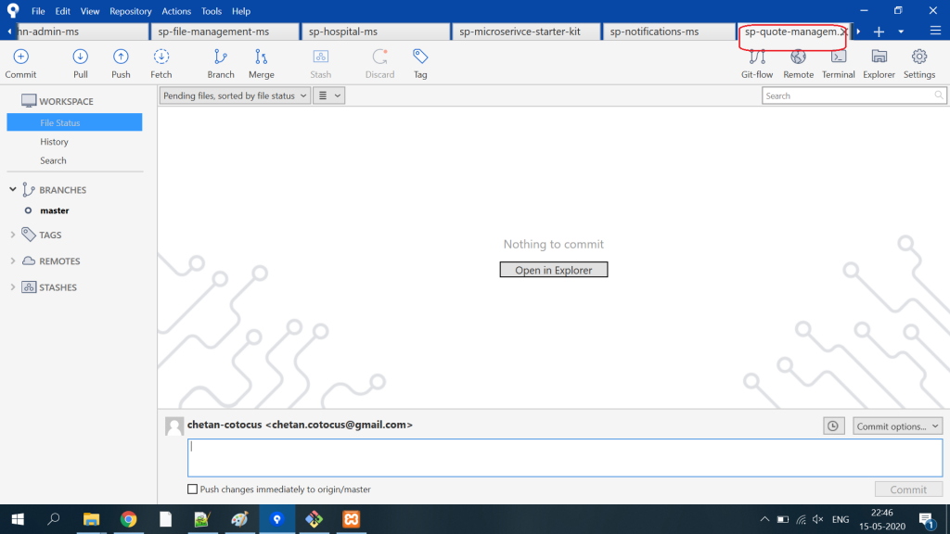Select the master branch
Screen dimensions: 950x534
pos(55,210)
